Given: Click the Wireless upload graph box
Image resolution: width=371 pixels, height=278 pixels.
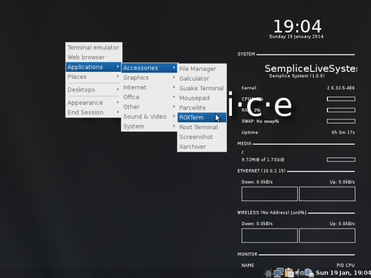Looking at the screenshot, I should point(327,236).
